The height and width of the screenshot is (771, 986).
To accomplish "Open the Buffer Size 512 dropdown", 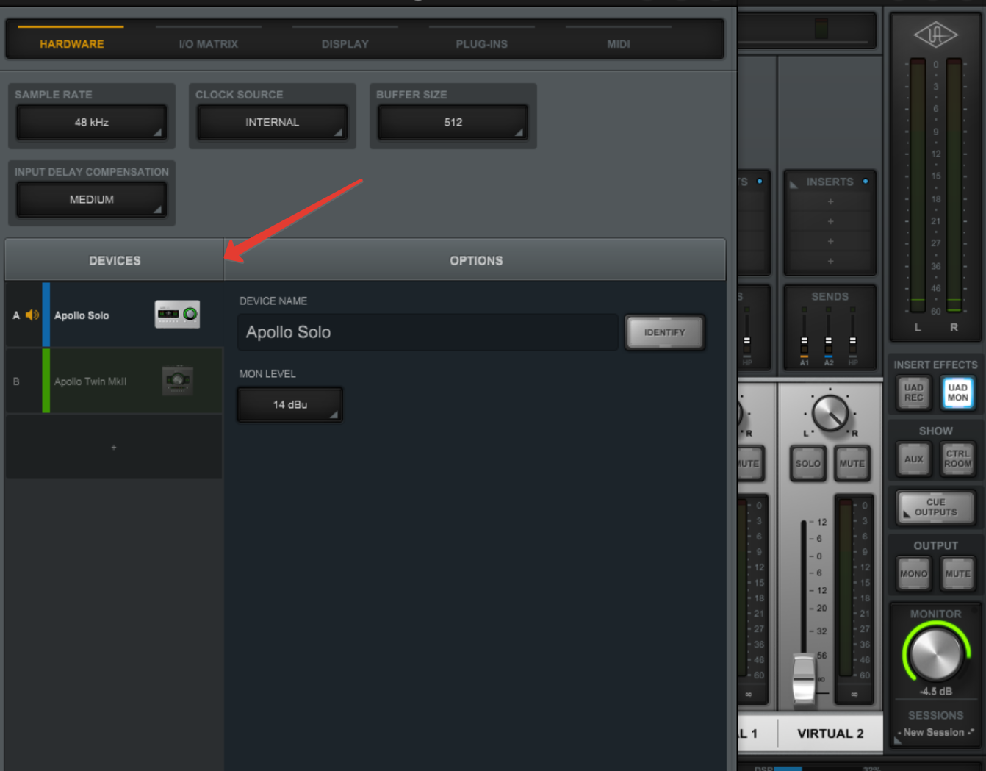I will (453, 122).
